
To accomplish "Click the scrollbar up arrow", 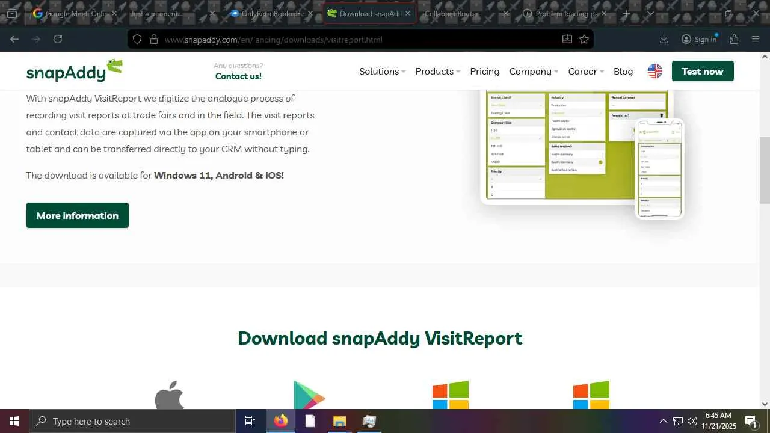I will (765, 57).
